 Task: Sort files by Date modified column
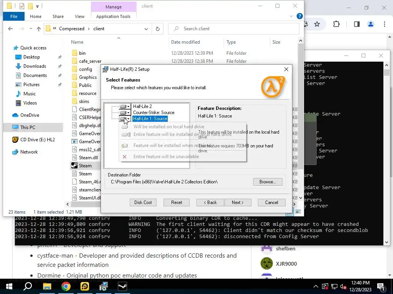point(185,42)
